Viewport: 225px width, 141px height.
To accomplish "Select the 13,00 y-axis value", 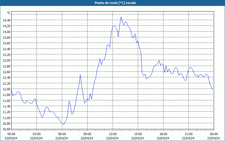I will pyautogui.click(x=6, y=60).
